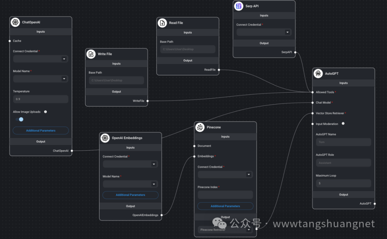Click the Pinecone Embeddings input port
This screenshot has height=239, width=387.
[194, 156]
